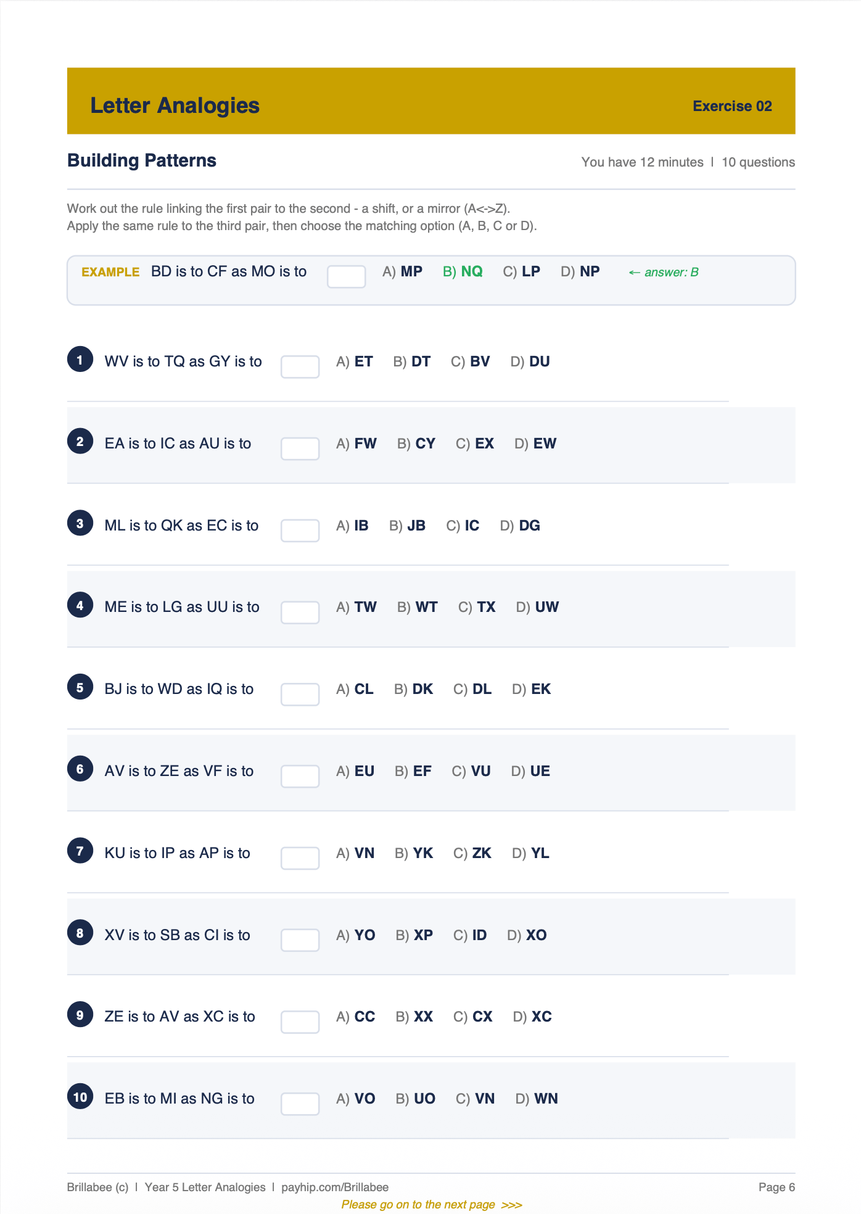Screen dimensions: 861x1214
Task: Click the number 6 circle icon
Action: pyautogui.click(x=80, y=769)
